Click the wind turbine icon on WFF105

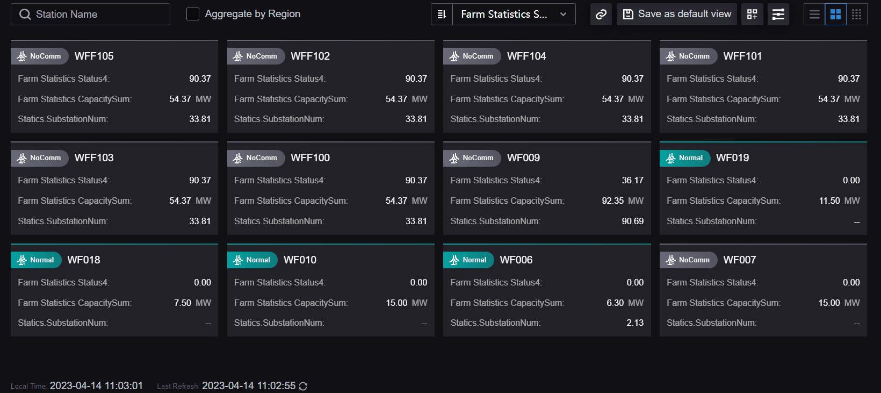22,56
